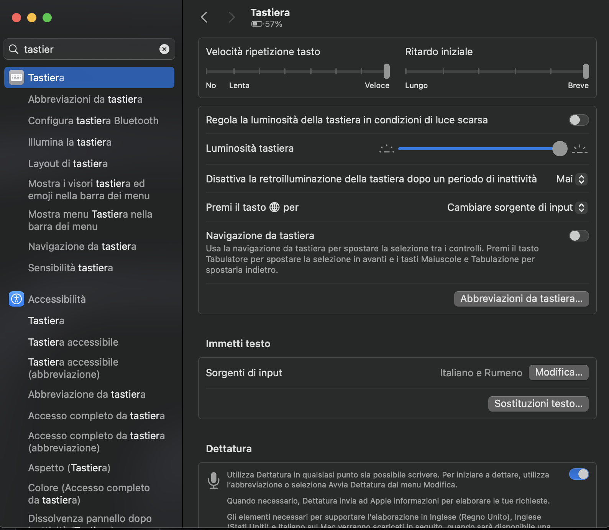The image size is (609, 530).
Task: Click the search magnifier icon
Action: click(13, 49)
